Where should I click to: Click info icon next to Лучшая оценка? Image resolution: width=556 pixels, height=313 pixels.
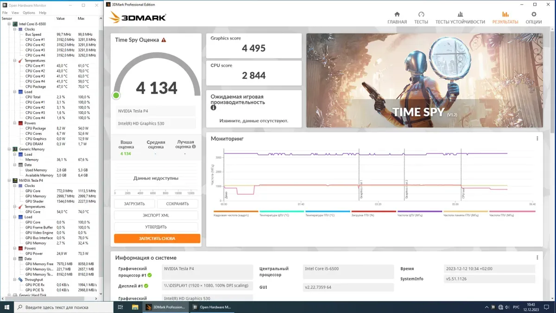[x=194, y=147]
